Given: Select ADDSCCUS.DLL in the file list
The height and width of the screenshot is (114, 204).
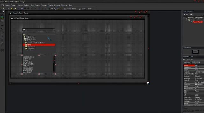Looking at the screenshot, I should (x=28, y=57).
